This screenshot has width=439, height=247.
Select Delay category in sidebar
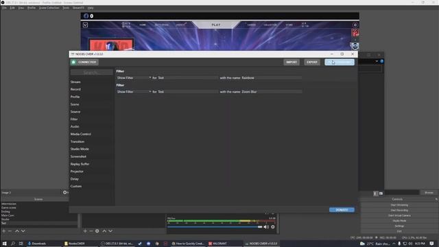[74, 179]
